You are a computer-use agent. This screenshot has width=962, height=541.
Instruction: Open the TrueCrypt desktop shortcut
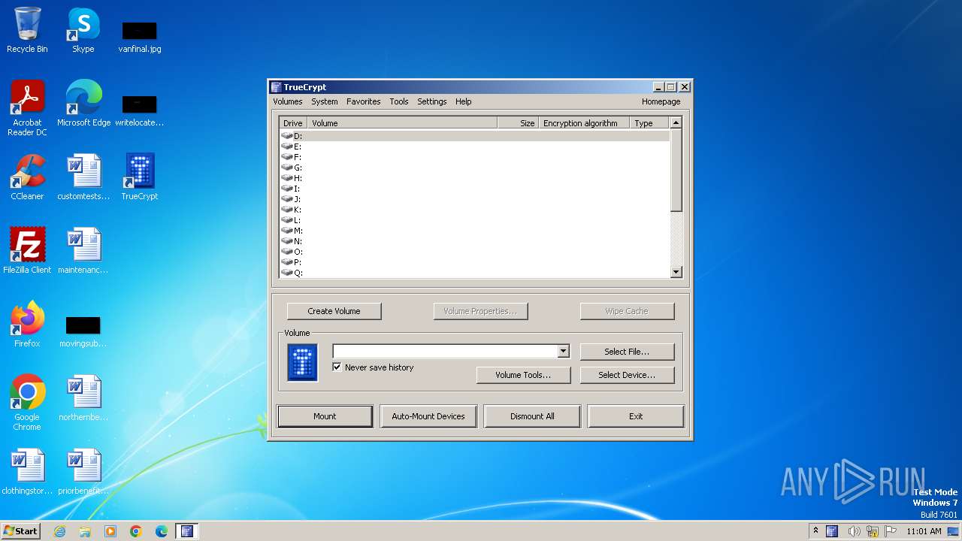140,177
